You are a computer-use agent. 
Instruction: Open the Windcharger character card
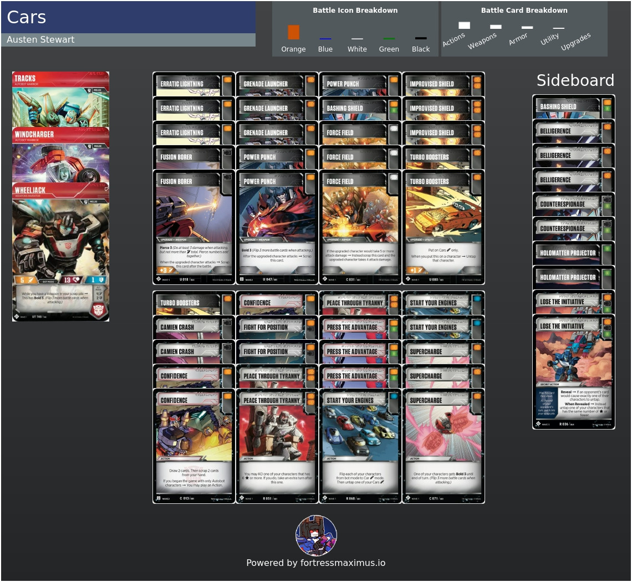(x=60, y=155)
